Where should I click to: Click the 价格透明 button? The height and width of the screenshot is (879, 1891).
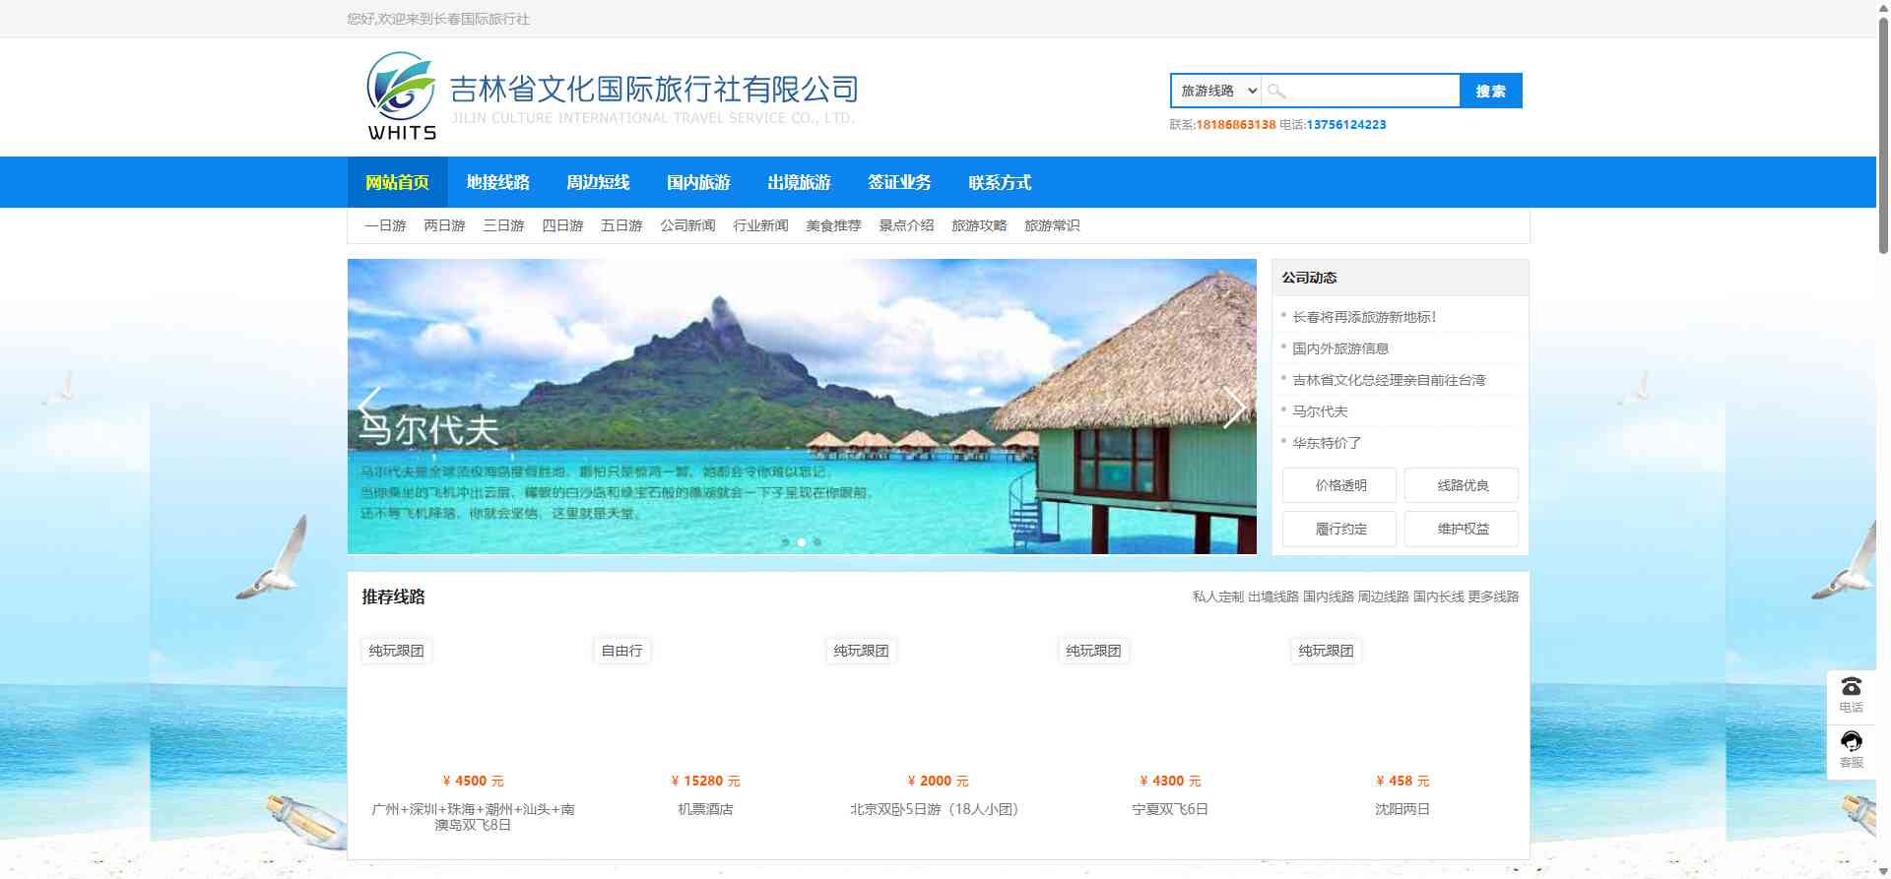(1339, 485)
